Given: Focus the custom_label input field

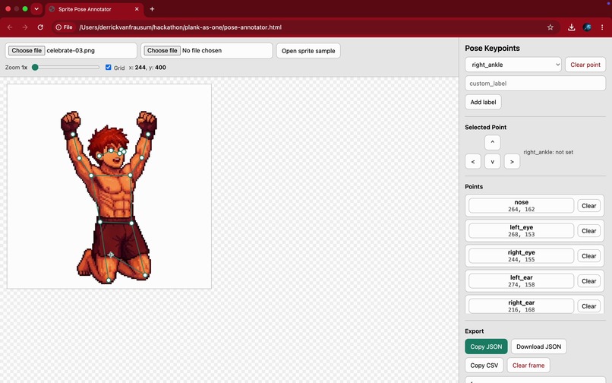Looking at the screenshot, I should click(x=535, y=84).
